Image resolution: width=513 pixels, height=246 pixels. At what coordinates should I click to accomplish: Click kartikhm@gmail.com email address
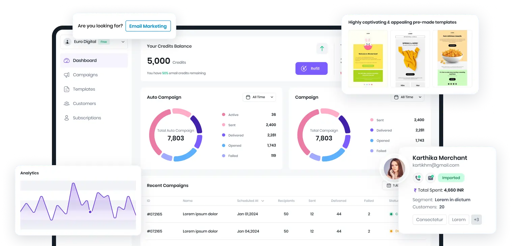point(436,165)
